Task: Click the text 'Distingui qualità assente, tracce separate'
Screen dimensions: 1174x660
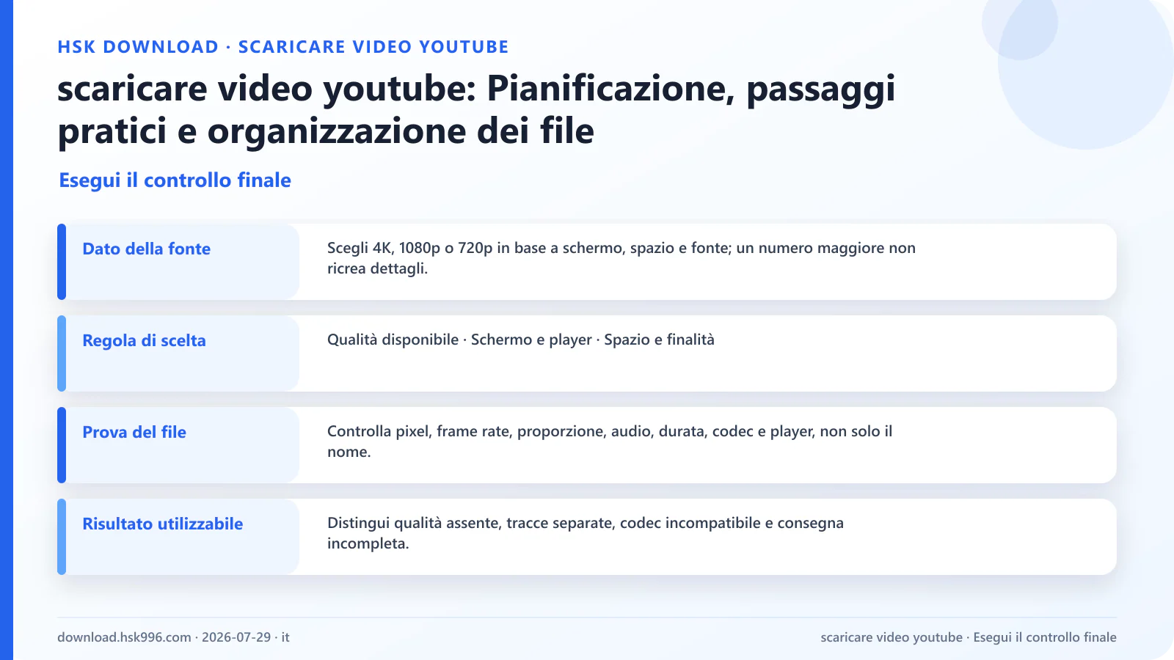Action: point(470,523)
